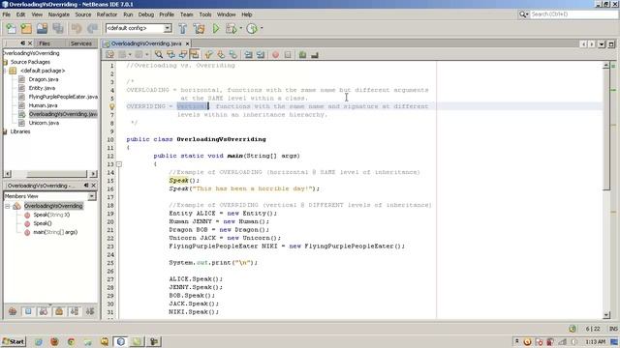Open the Debug menu
This screenshot has width=620, height=348.
(x=146, y=14)
